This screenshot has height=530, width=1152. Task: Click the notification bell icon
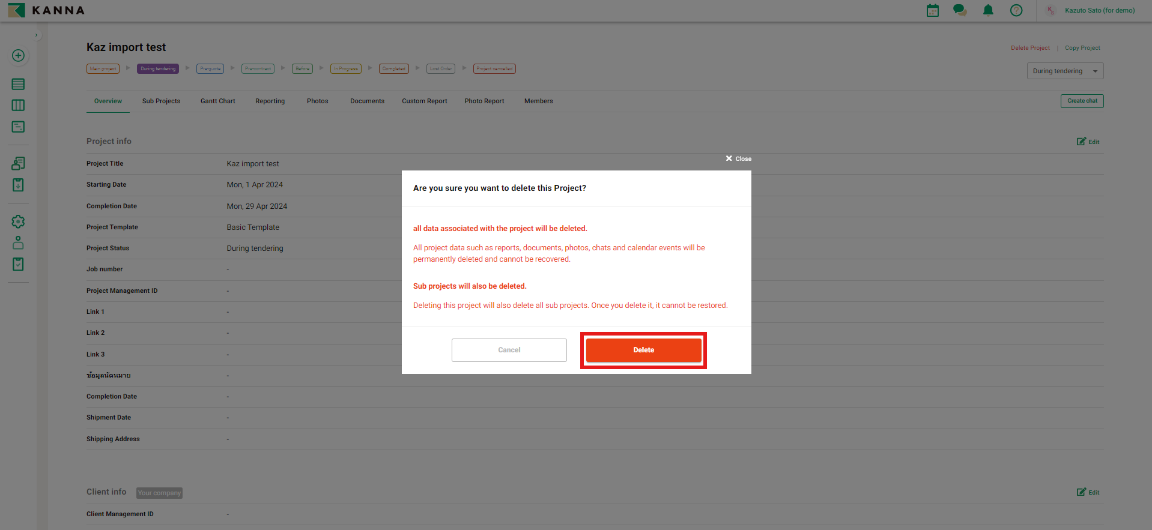pyautogui.click(x=988, y=10)
